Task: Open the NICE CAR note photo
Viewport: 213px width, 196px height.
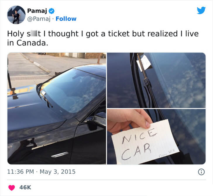Action: click(156, 137)
